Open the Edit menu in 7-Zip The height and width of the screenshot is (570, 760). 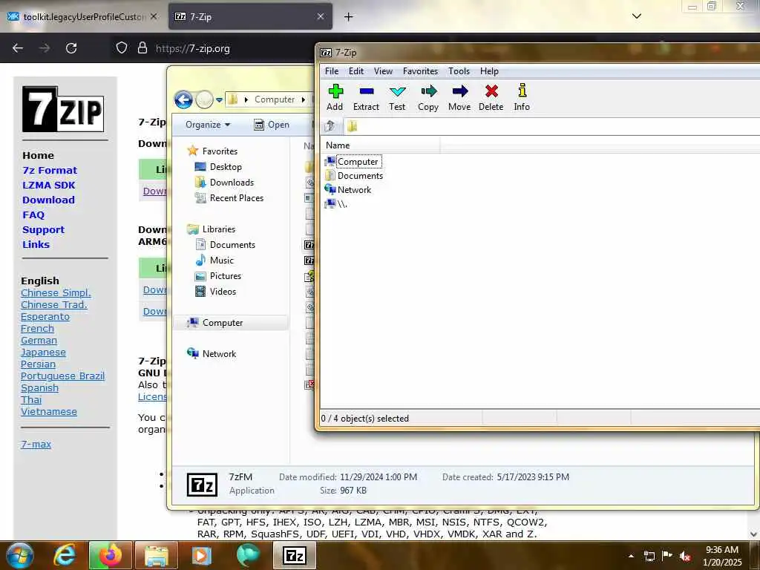click(x=356, y=71)
